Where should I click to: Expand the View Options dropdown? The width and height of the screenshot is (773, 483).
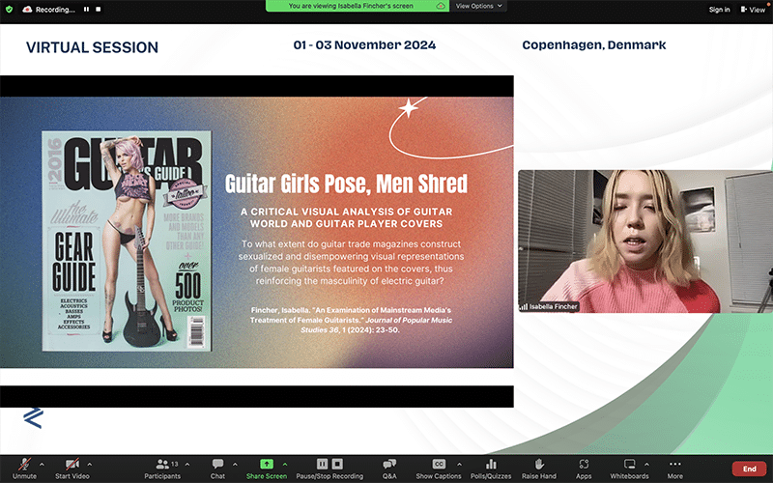(478, 6)
